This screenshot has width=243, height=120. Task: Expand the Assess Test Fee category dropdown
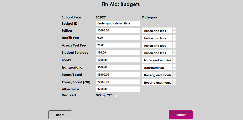159,46
